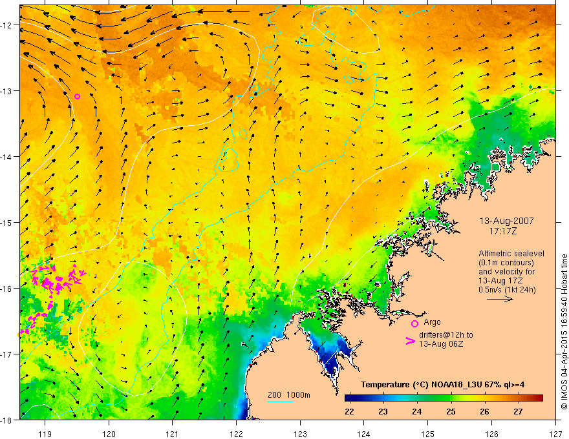Click the IMOS copyright timestamp text
Screen dimensions: 569x439
pos(564,332)
